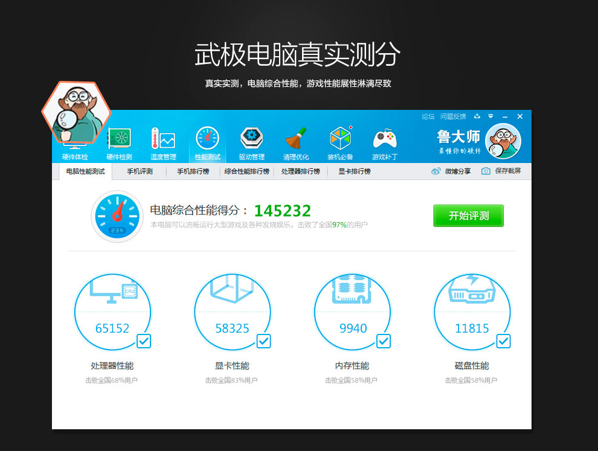Click the 处理器性能 label

tap(112, 366)
